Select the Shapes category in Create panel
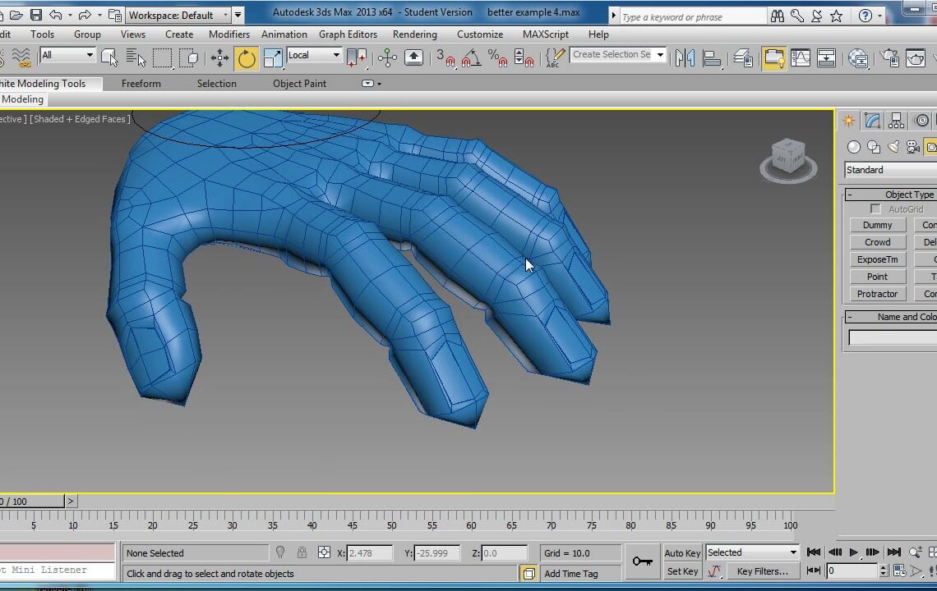 [874, 148]
